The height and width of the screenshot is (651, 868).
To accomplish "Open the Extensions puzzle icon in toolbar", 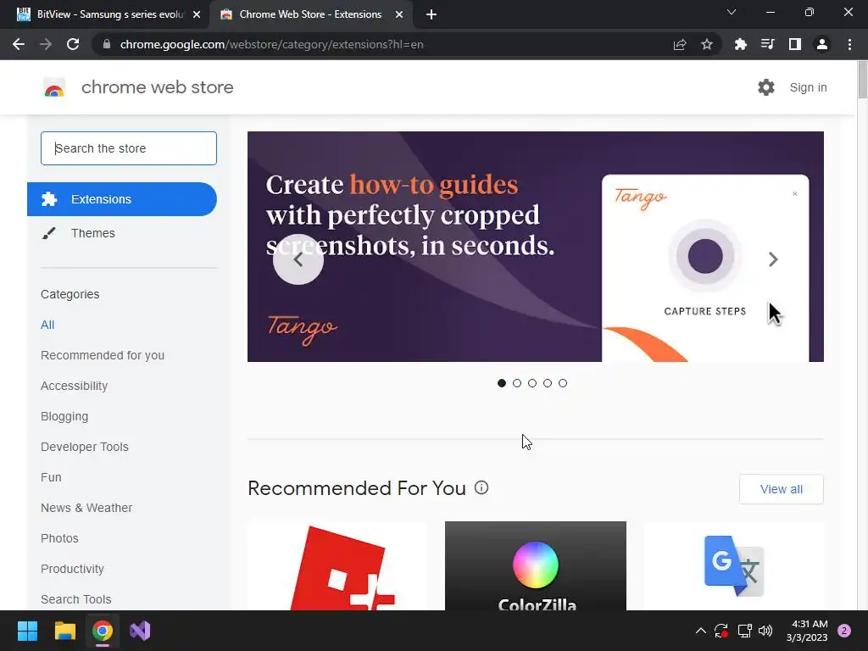I will coord(740,44).
